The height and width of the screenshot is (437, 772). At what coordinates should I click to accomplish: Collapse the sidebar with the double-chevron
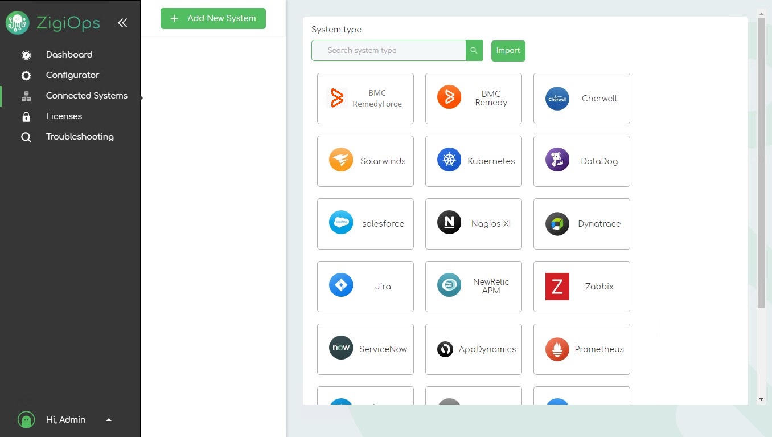point(122,23)
